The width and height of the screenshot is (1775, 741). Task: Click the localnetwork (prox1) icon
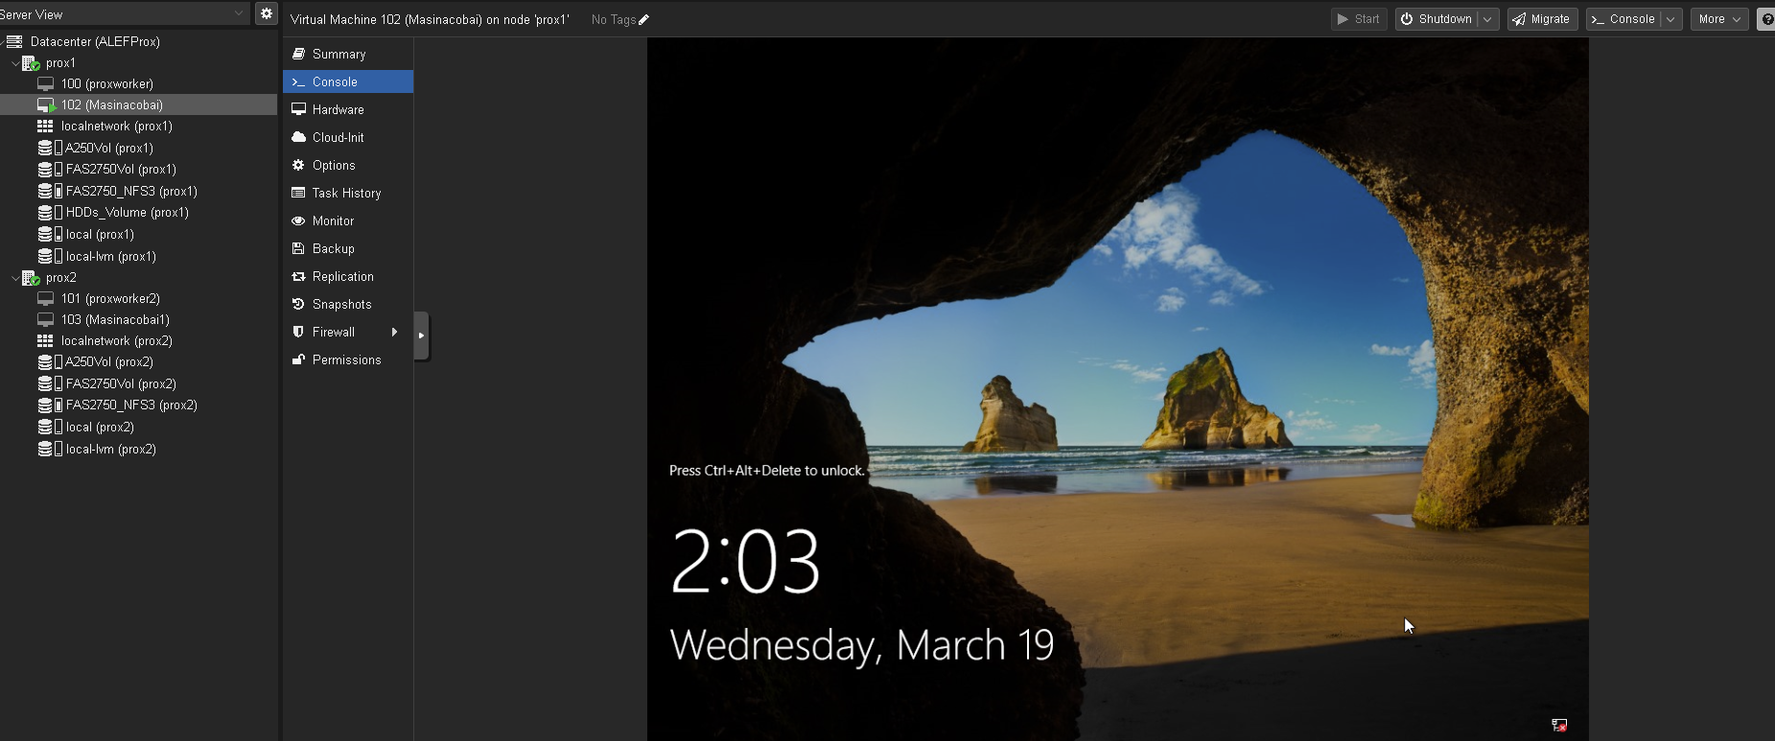pyautogui.click(x=45, y=127)
